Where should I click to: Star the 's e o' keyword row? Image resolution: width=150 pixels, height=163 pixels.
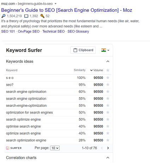coord(108,77)
